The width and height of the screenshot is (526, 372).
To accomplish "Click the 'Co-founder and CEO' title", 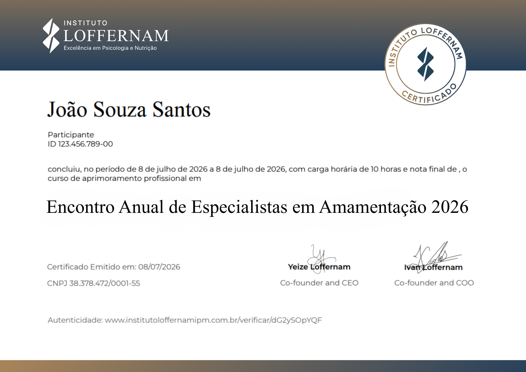I will [x=319, y=283].
